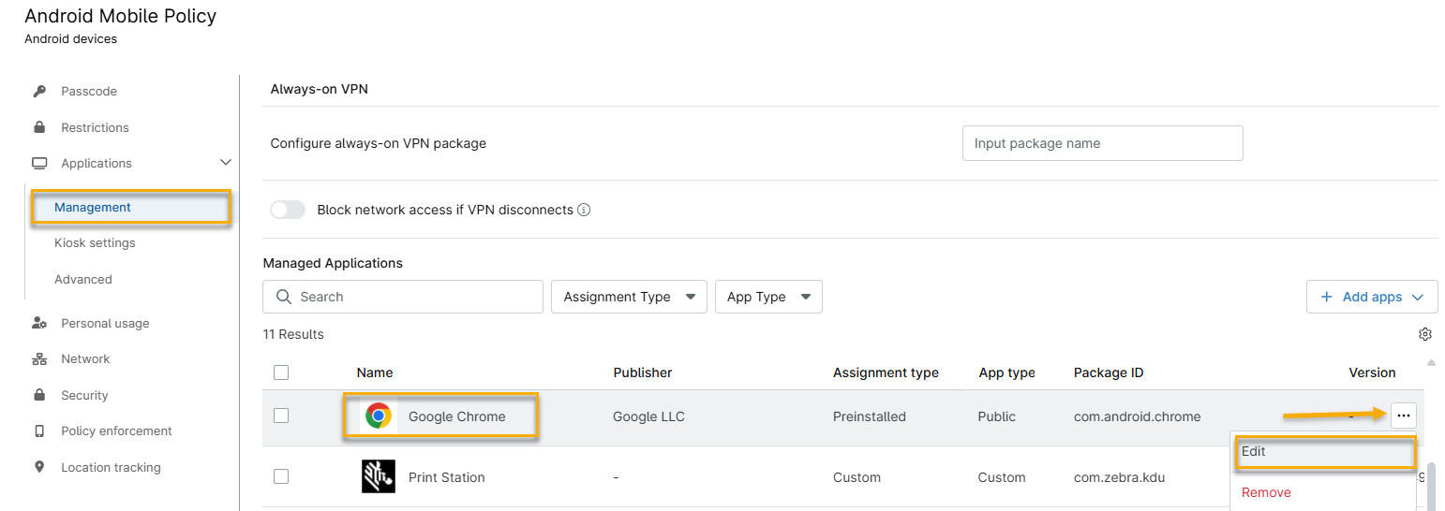Check the Print Station row checkbox

(x=281, y=476)
